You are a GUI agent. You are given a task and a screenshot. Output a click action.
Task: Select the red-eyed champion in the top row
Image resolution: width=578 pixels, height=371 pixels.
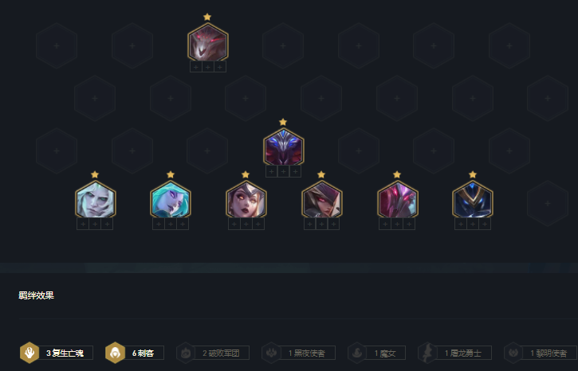[208, 42]
